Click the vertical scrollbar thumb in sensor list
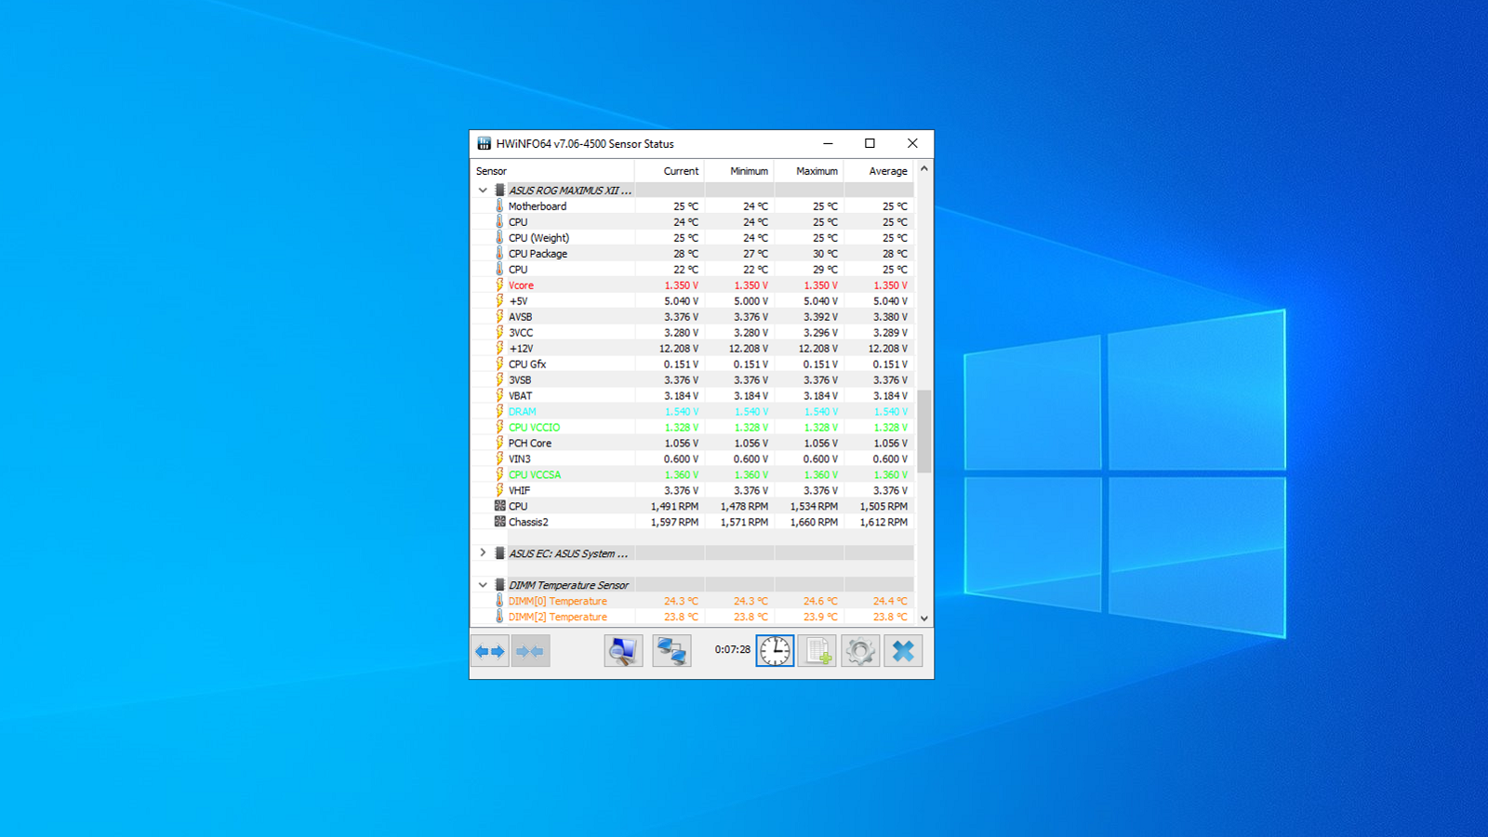Viewport: 1488px width, 837px height. pos(924,431)
